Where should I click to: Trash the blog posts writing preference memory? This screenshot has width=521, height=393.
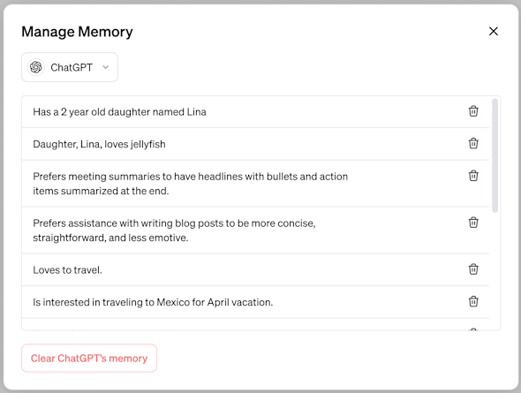point(473,223)
